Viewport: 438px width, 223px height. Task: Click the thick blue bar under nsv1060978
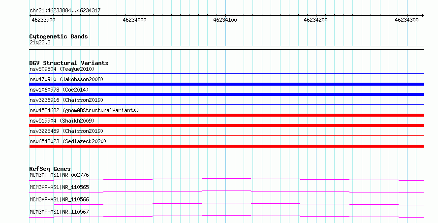pos(226,95)
